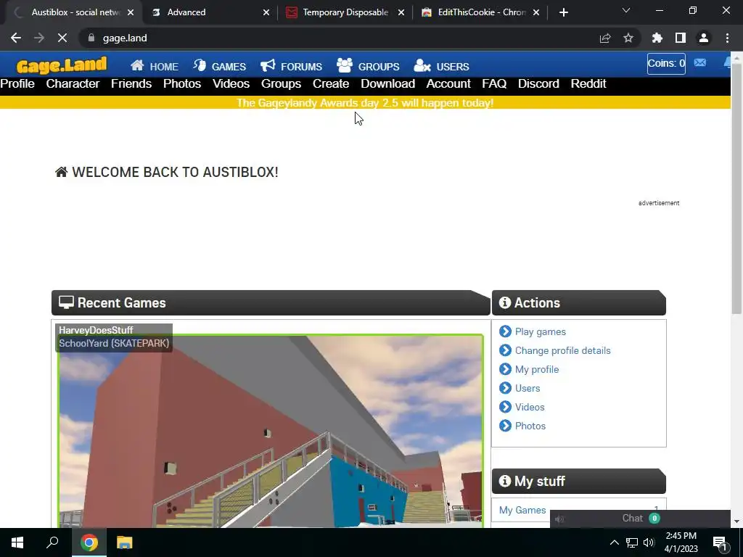The width and height of the screenshot is (743, 557).
Task: Click Photos in Actions panel
Action: 530,426
